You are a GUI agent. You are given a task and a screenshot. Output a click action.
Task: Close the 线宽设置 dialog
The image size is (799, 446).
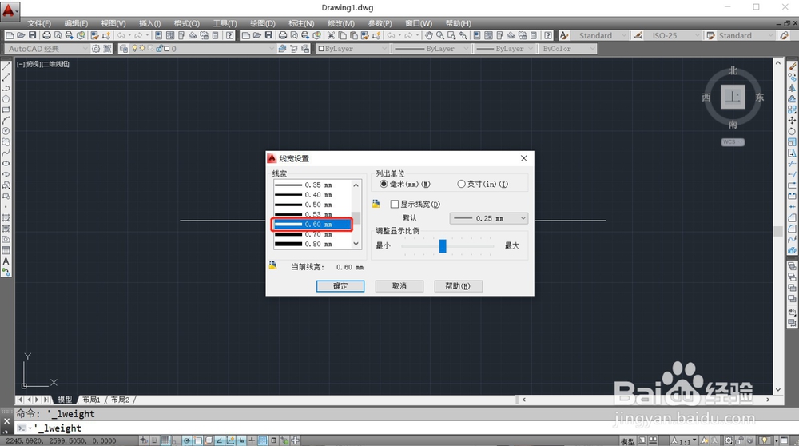(x=524, y=158)
